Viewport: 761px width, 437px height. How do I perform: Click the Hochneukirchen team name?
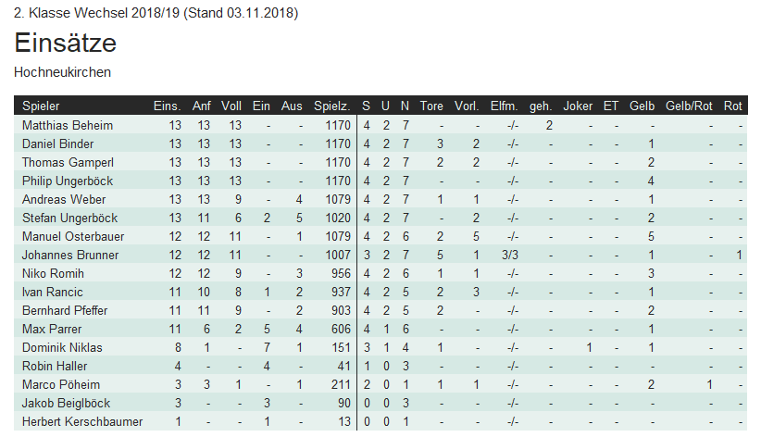[63, 71]
